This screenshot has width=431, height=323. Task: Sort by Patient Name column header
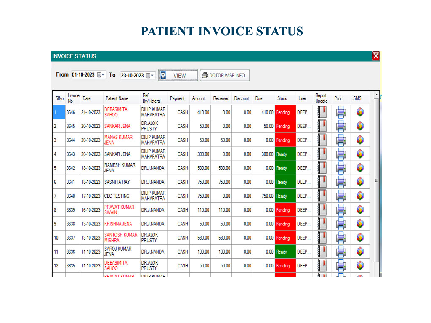point(117,98)
